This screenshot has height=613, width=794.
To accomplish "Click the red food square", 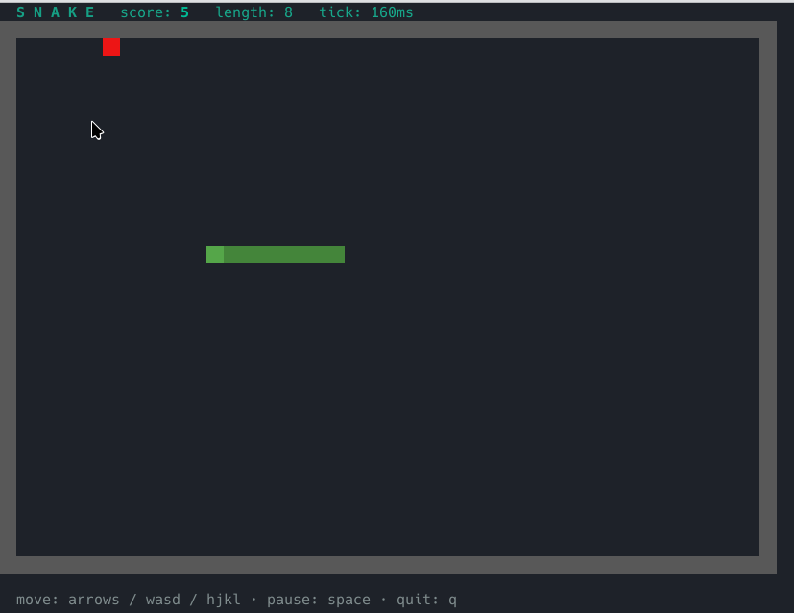I will point(111,47).
